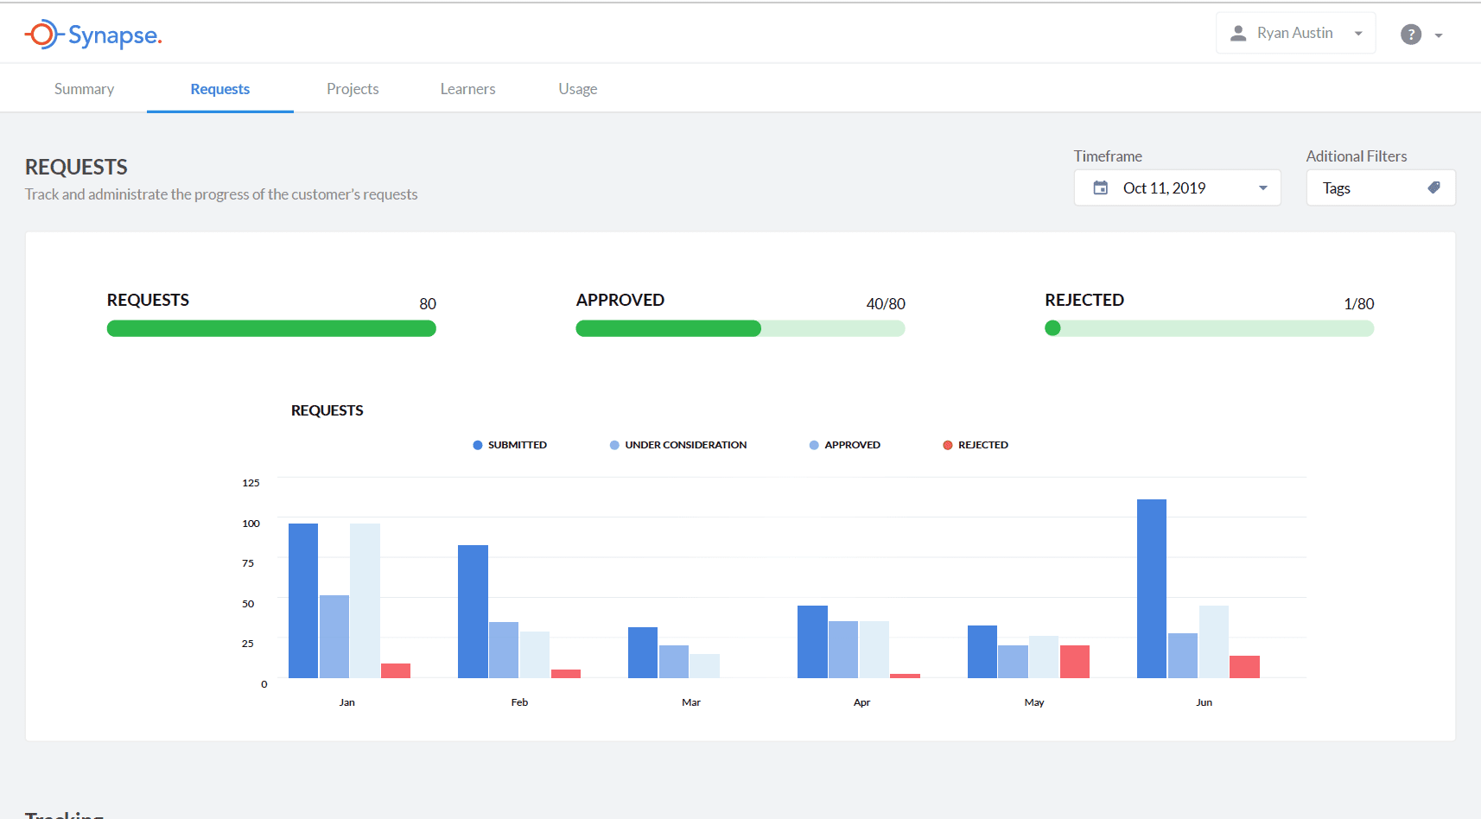Open the Timeframe date dropdown
Screen dimensions: 1481x819
tap(1262, 187)
